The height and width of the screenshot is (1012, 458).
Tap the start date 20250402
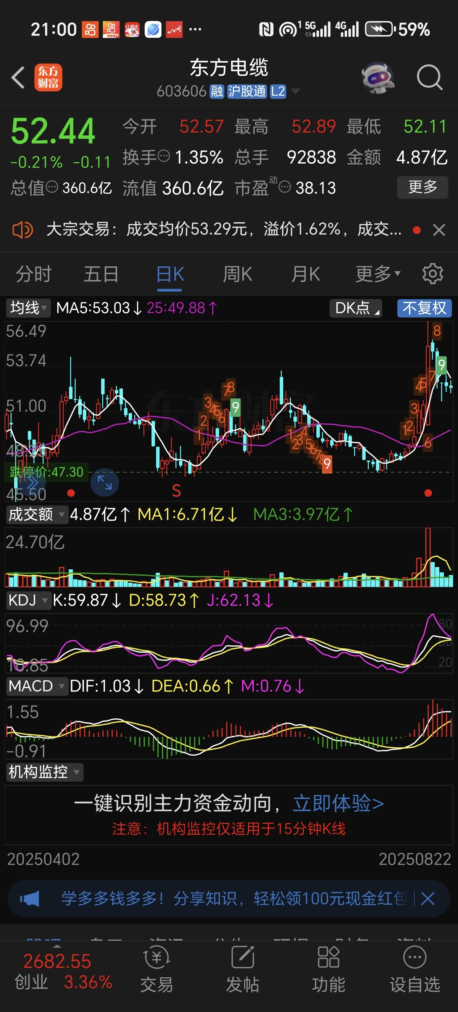coord(43,859)
